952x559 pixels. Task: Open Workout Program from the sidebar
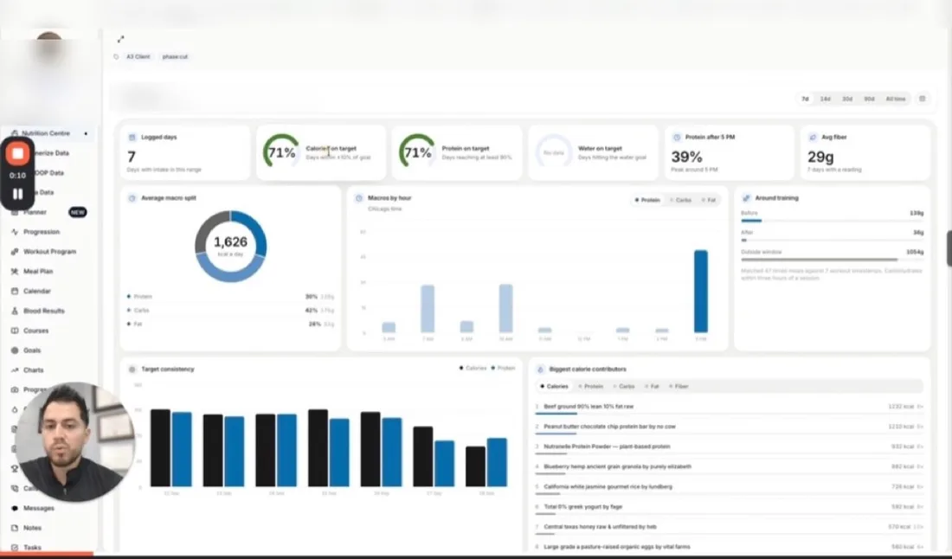pyautogui.click(x=50, y=251)
